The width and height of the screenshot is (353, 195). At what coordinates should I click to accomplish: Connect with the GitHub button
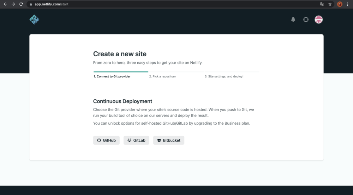(106, 140)
